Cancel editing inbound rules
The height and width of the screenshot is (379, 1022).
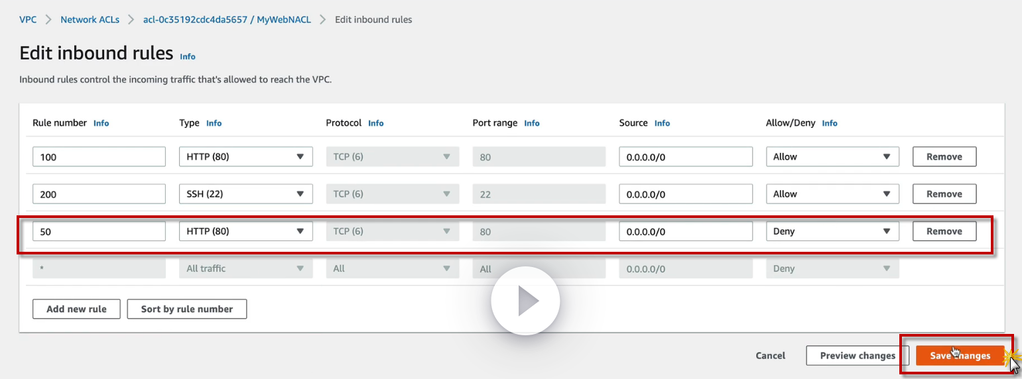coord(770,356)
